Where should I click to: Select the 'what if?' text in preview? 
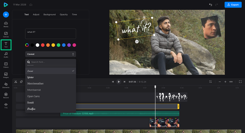point(136,28)
